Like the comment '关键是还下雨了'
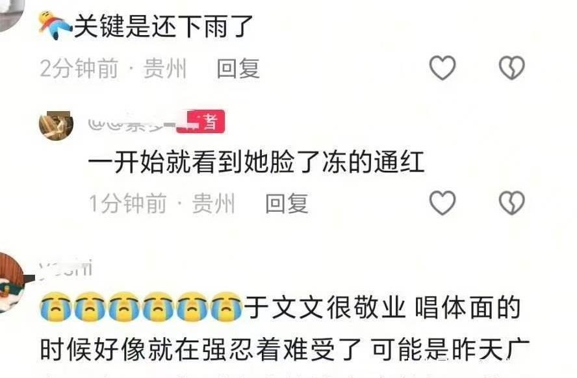This screenshot has height=378, width=577. pyautogui.click(x=442, y=68)
